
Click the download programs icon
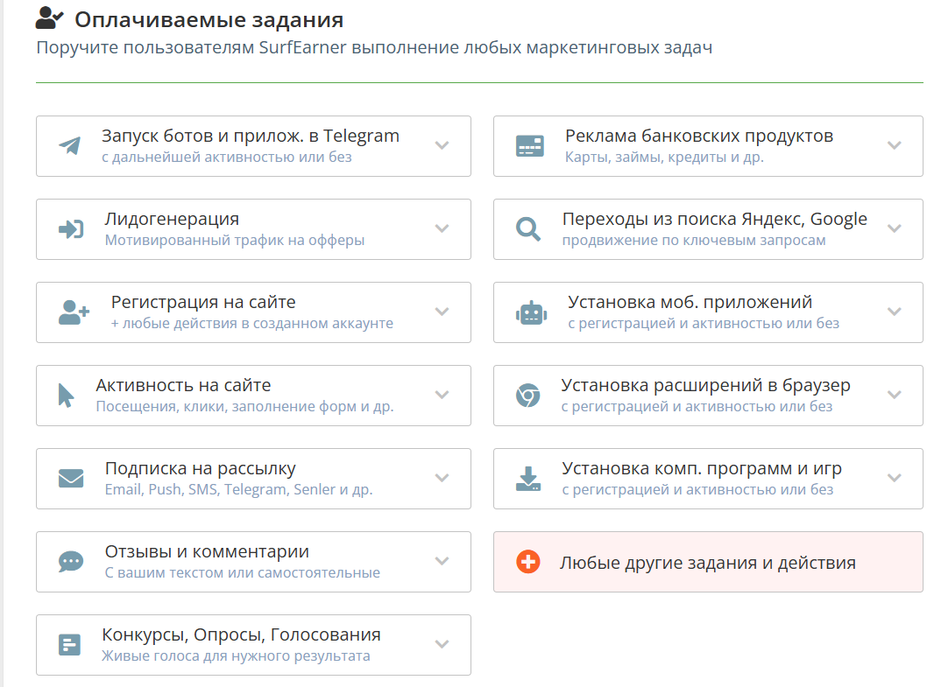527,479
